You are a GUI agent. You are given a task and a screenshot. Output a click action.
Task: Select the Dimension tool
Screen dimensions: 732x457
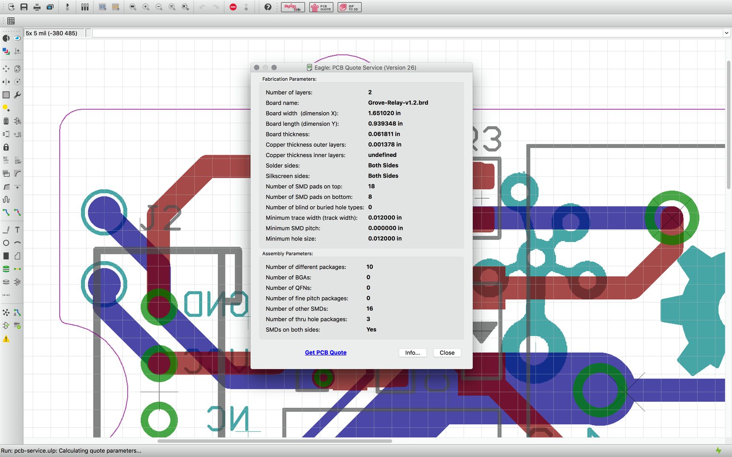6,295
